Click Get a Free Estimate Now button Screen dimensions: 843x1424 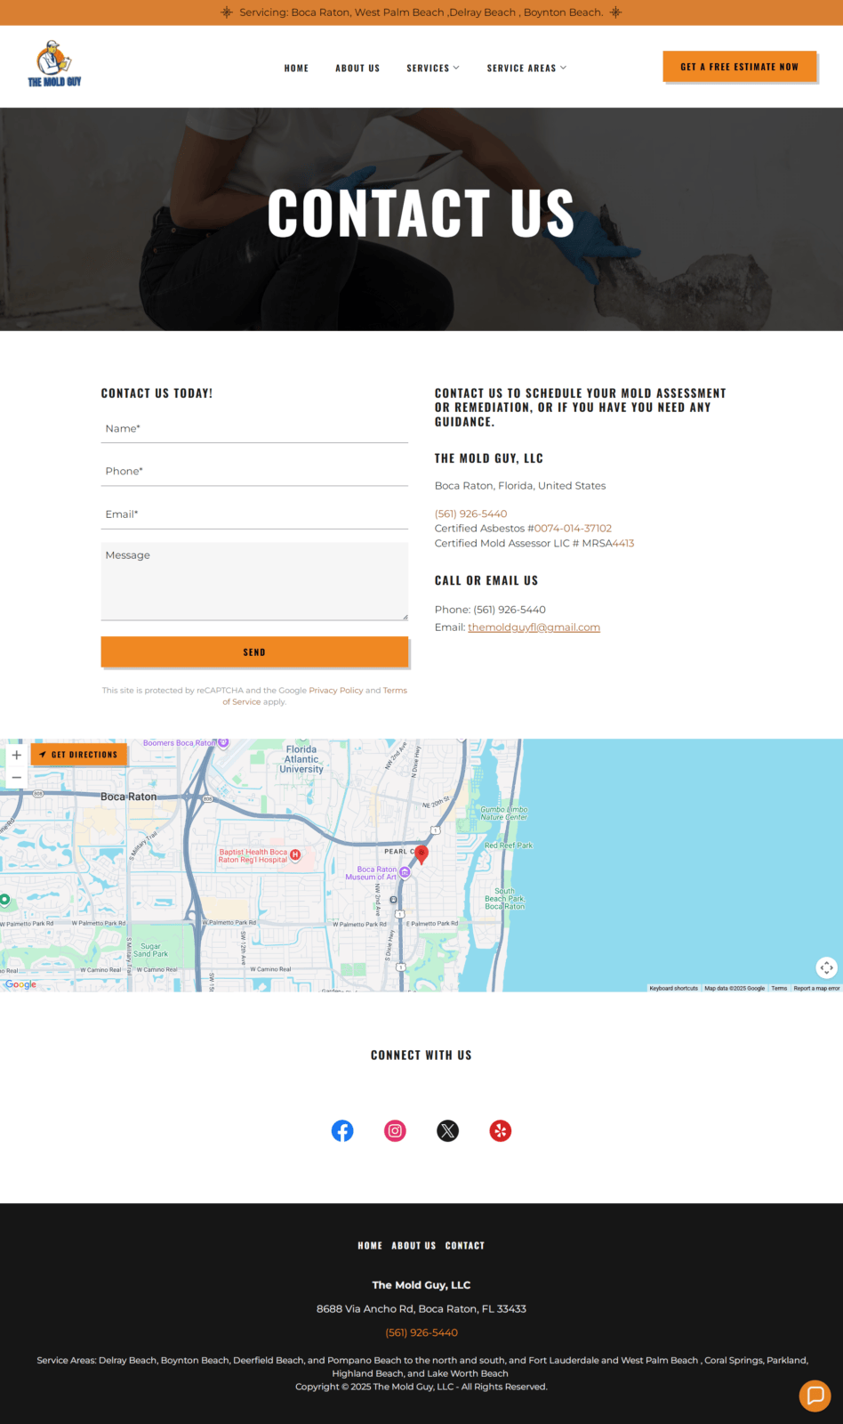(739, 67)
